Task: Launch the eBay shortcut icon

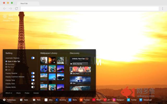Action: [x=46, y=100]
